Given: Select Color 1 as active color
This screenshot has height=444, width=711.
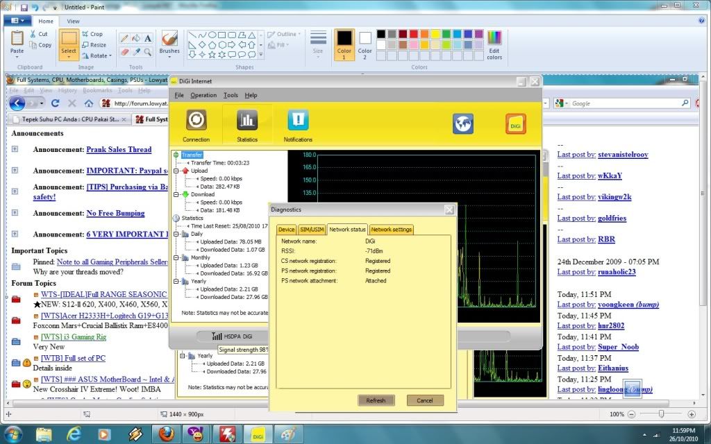Looking at the screenshot, I should tap(344, 44).
